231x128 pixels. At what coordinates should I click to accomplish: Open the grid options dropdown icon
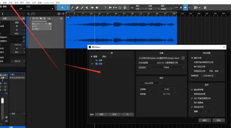pyautogui.click(x=197, y=7)
